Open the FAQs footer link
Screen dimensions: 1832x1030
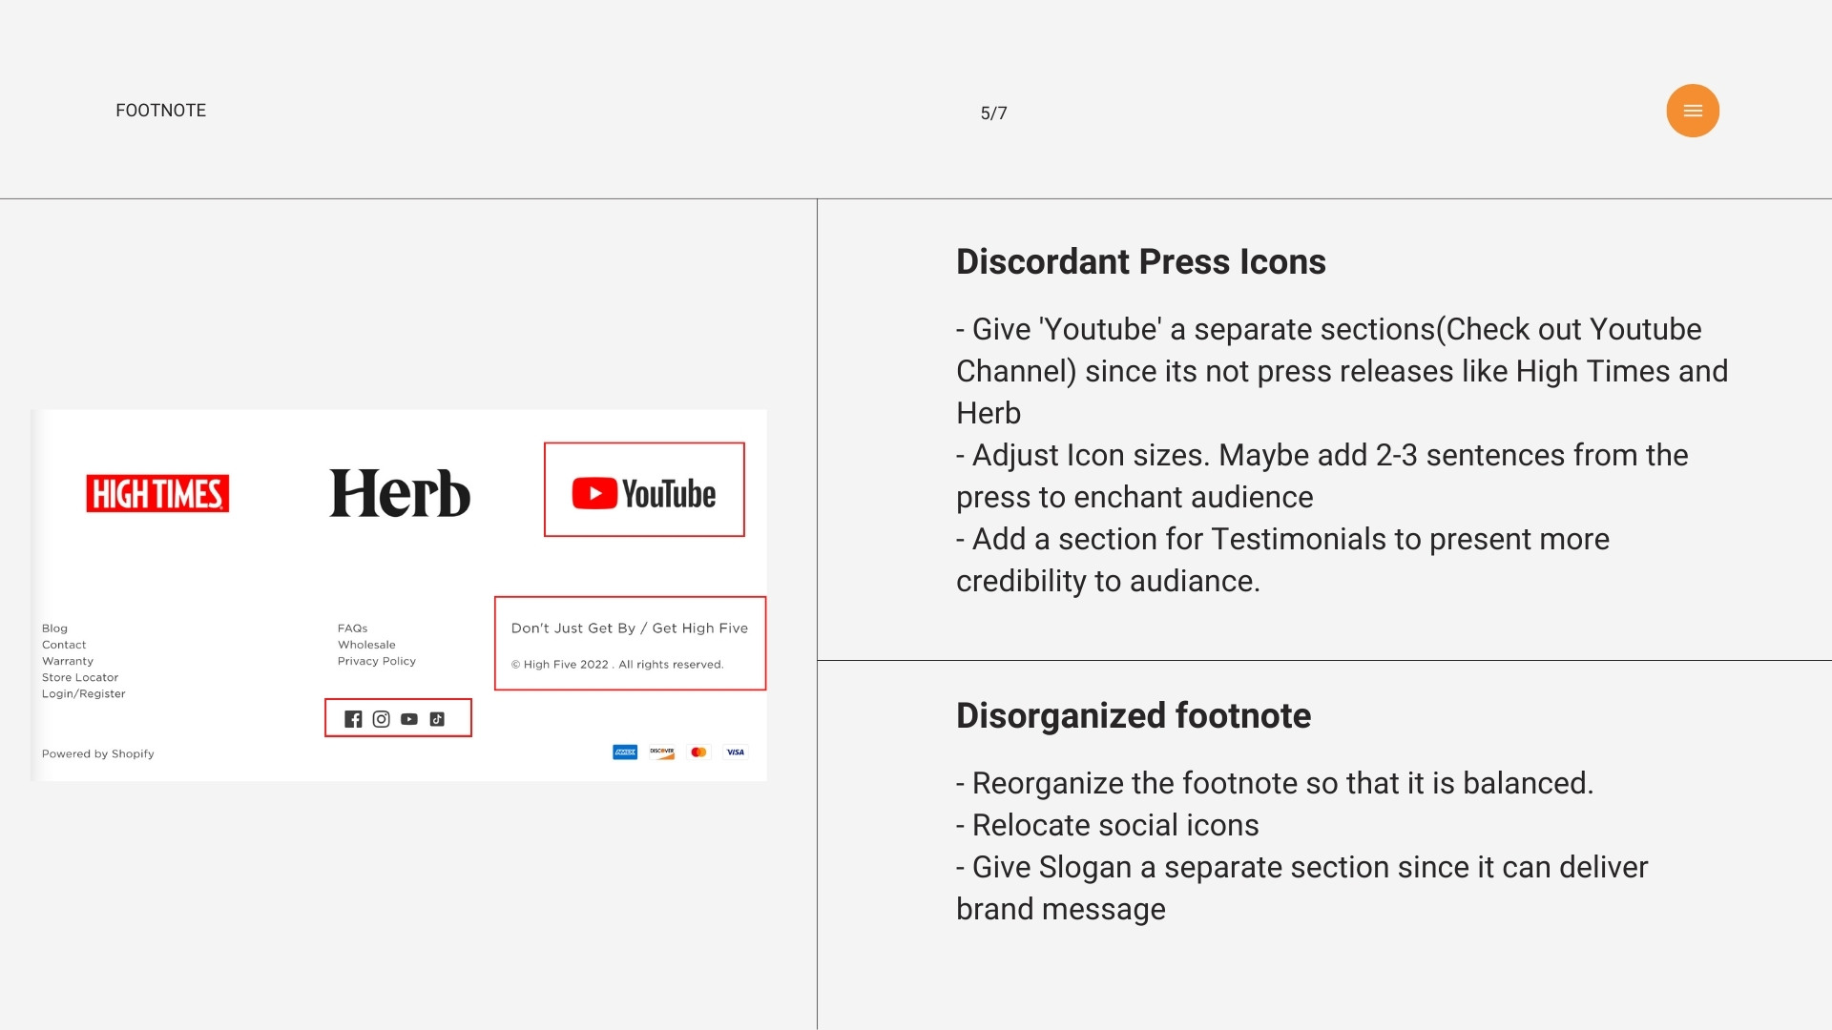point(352,628)
